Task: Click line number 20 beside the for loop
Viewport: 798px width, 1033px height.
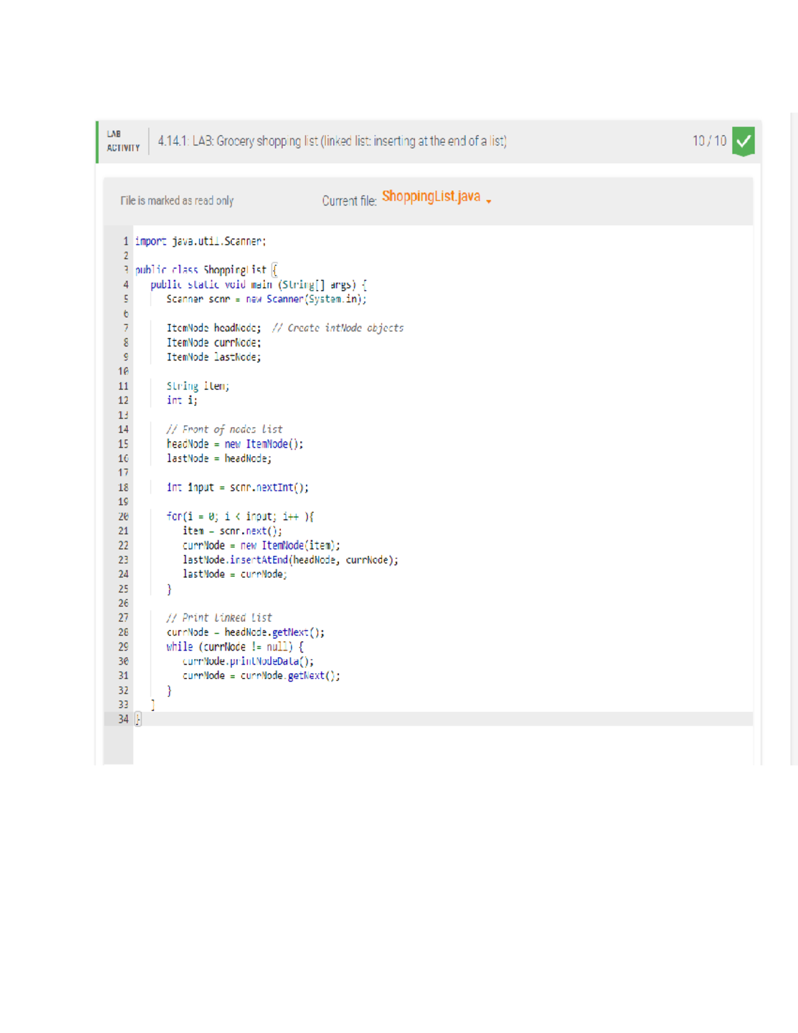Action: (x=123, y=516)
